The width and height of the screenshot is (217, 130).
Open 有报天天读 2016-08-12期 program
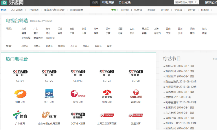181,87
